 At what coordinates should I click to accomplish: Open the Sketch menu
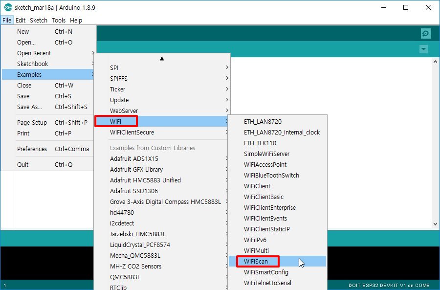(39, 20)
